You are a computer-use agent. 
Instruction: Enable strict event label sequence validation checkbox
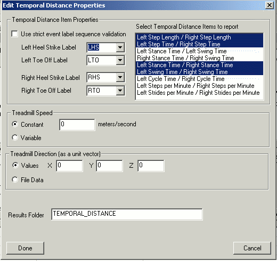[x=14, y=34]
